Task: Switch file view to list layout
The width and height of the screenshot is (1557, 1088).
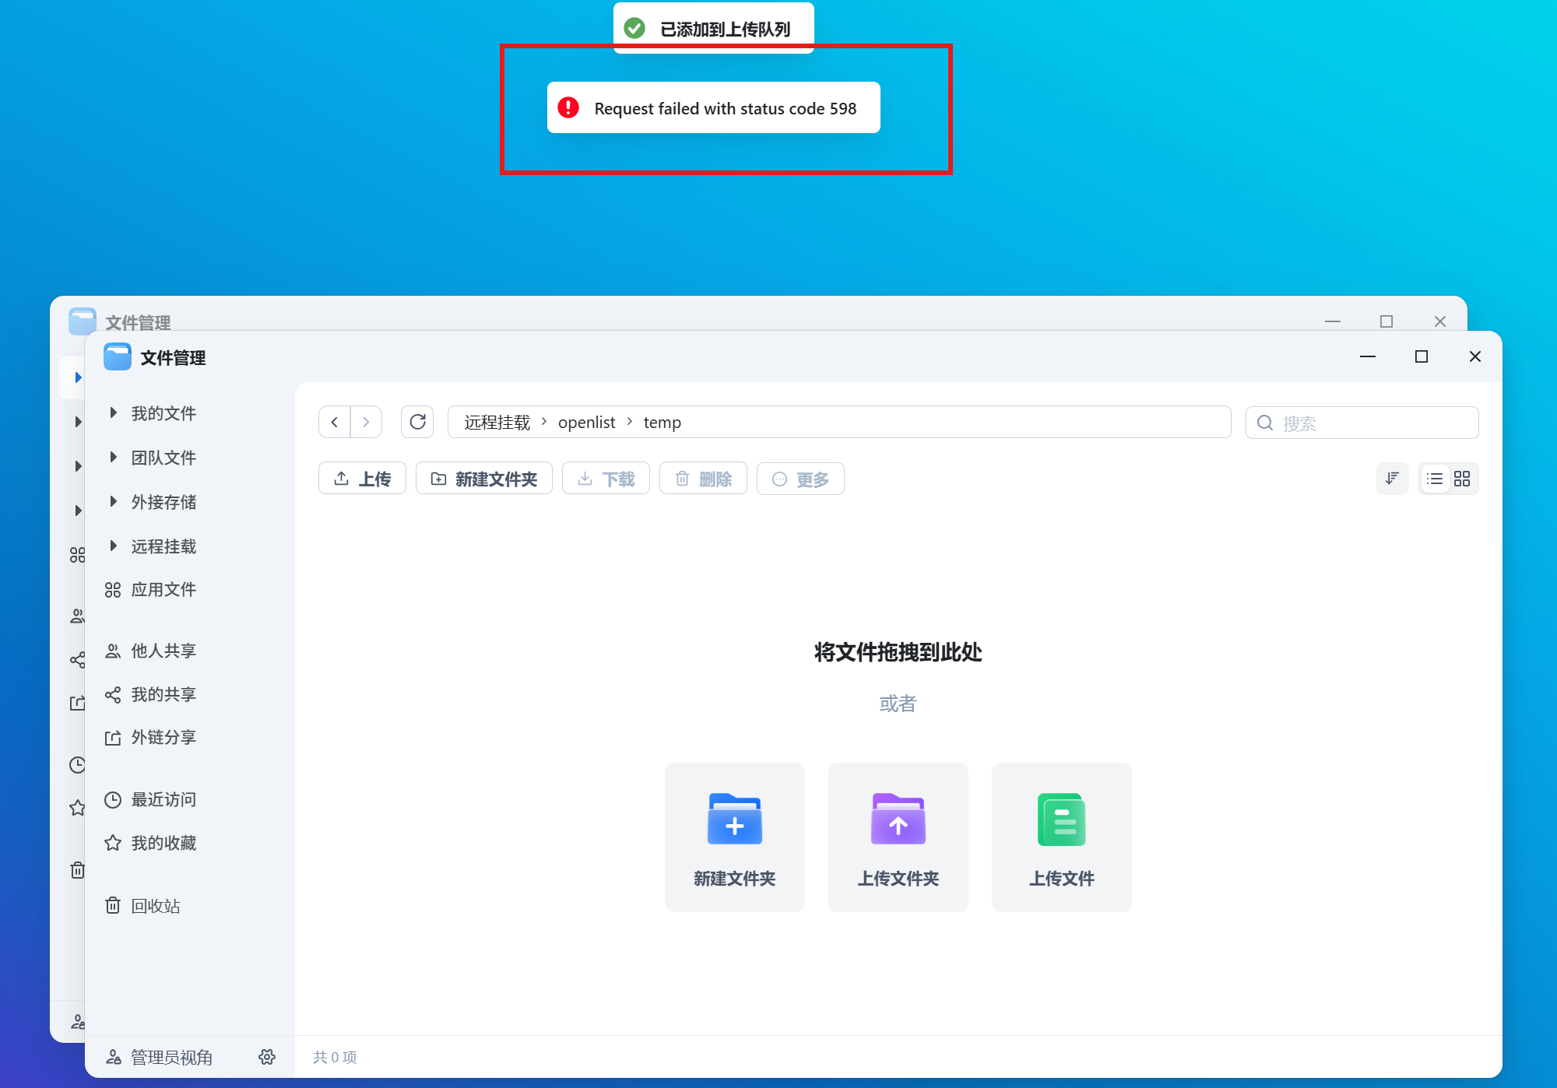Action: tap(1434, 479)
